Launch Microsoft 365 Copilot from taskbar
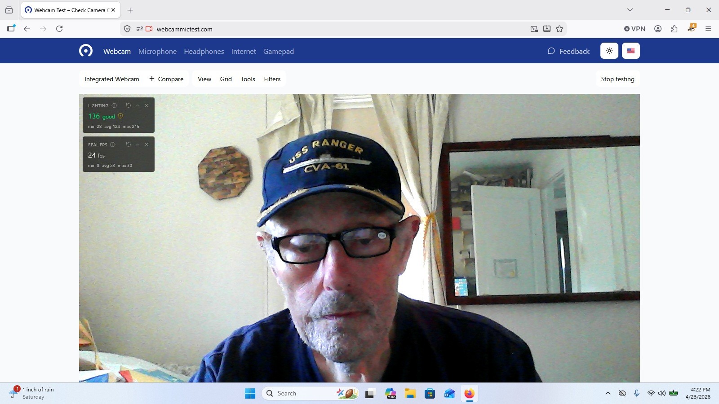Viewport: 719px width, 404px height. 391,394
